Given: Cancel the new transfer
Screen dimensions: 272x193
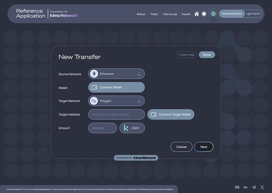Looking at the screenshot, I should [x=182, y=147].
